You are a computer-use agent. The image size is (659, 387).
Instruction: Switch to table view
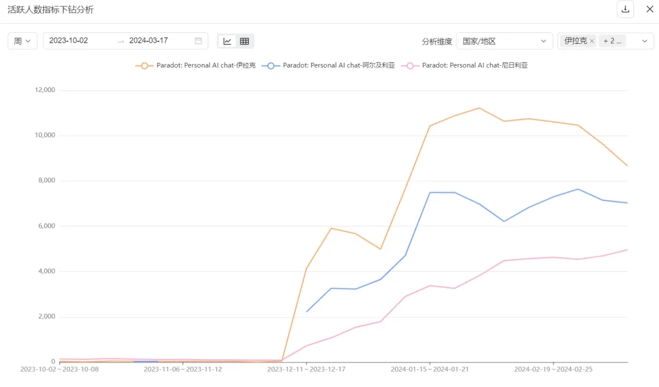pos(245,41)
